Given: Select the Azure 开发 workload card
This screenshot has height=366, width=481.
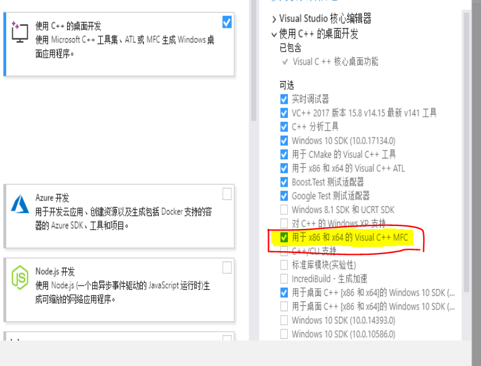Looking at the screenshot, I should [x=119, y=216].
